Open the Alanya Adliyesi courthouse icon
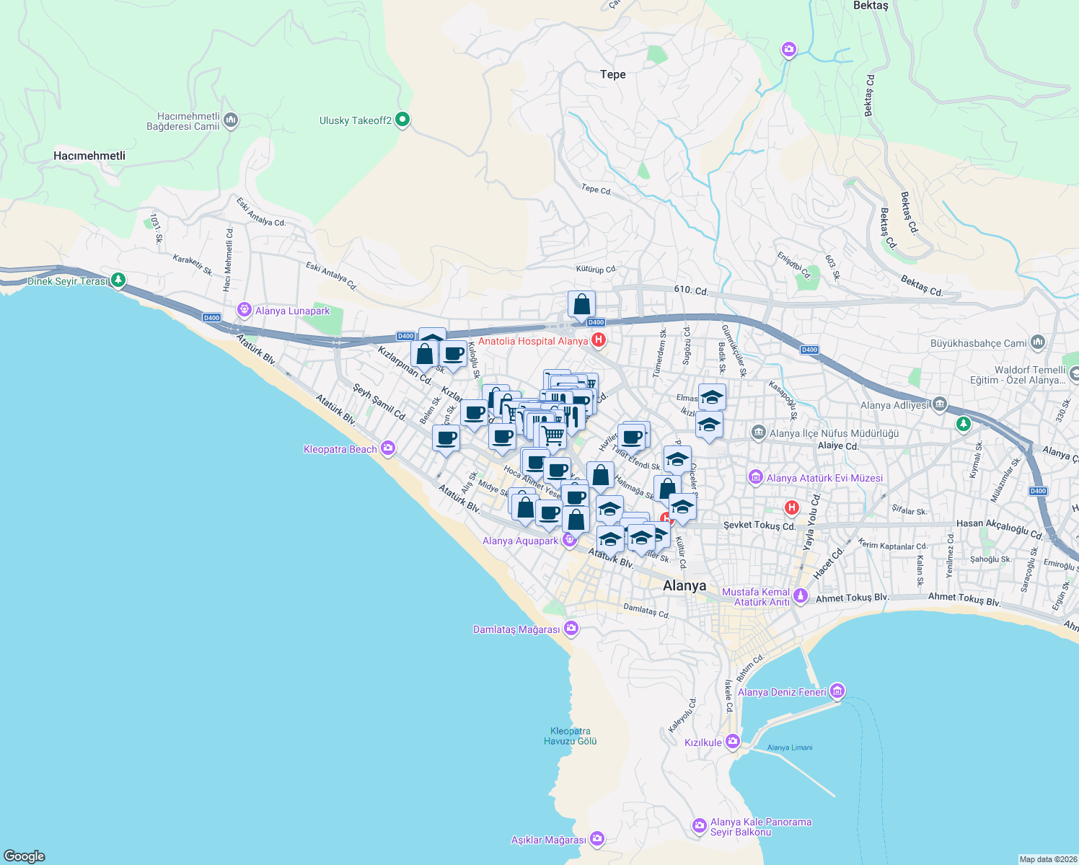 tap(940, 404)
